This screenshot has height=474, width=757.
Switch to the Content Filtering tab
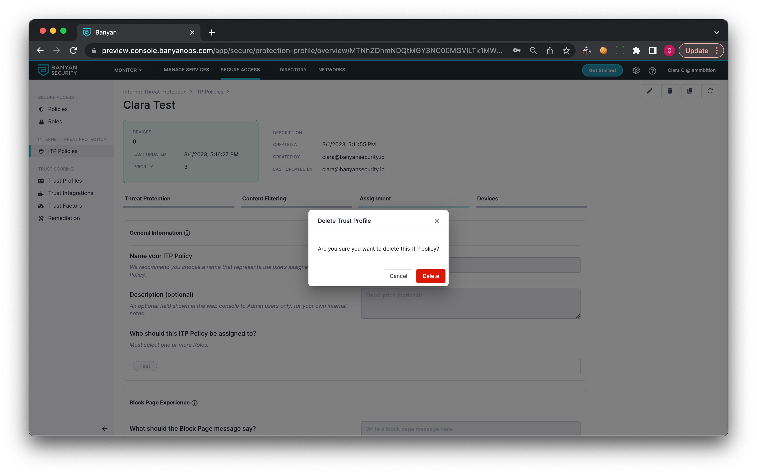coord(296,198)
